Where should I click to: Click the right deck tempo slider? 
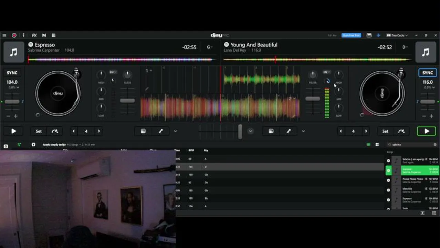[x=428, y=102]
